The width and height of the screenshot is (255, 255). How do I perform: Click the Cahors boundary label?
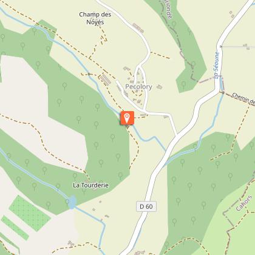point(244,203)
